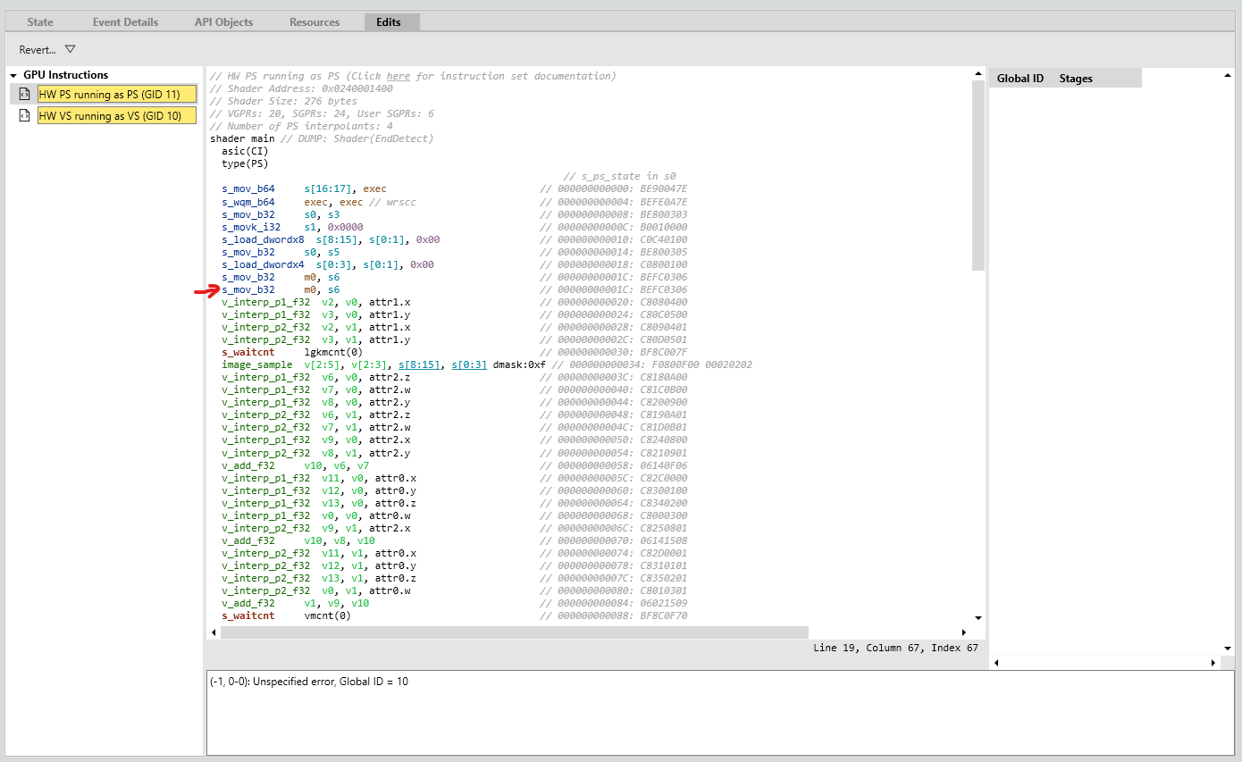Click the code editor's vertical scrollbar thumb
This screenshot has width=1242, height=762.
coord(978,175)
